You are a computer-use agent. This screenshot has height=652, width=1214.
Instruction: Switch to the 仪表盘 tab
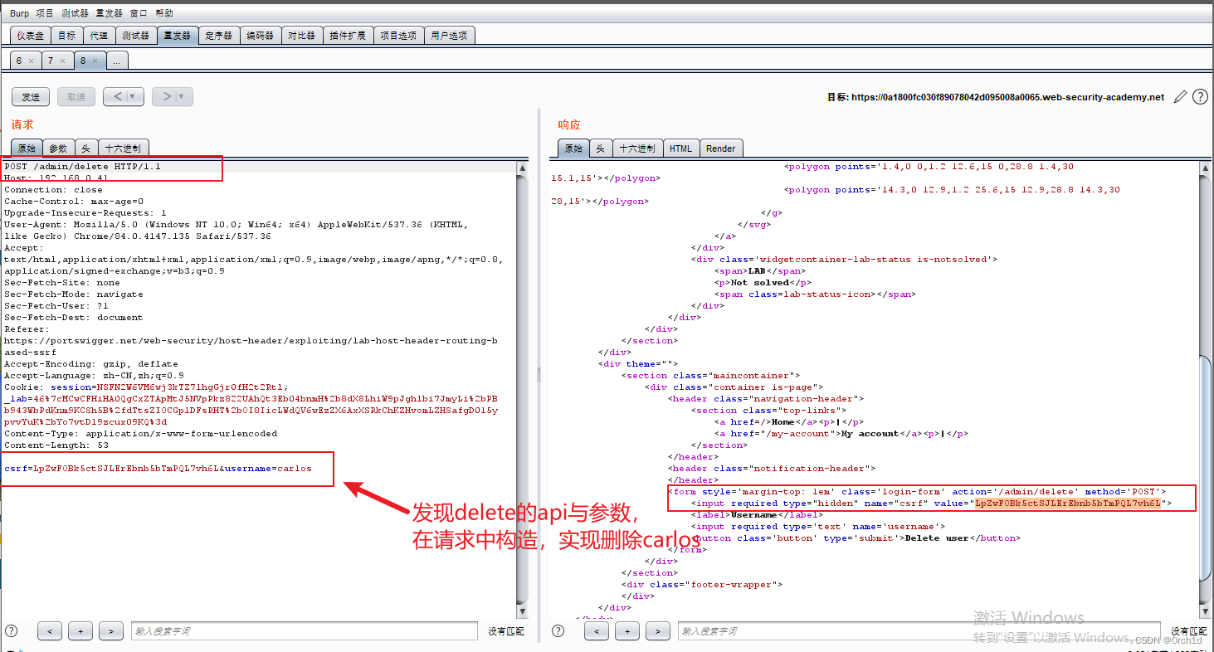click(x=30, y=36)
